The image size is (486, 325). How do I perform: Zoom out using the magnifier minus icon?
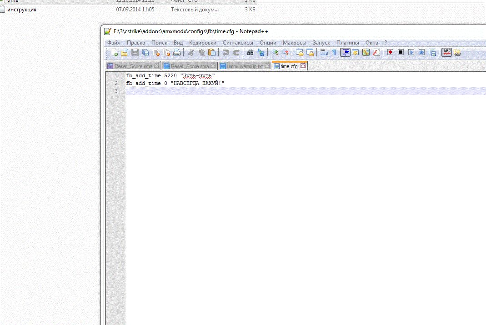point(285,52)
